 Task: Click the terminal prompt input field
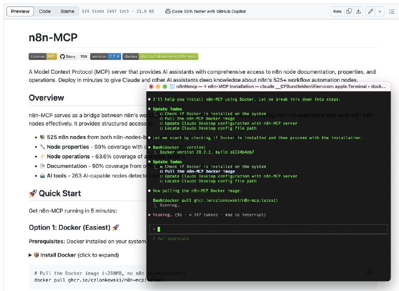point(268,229)
